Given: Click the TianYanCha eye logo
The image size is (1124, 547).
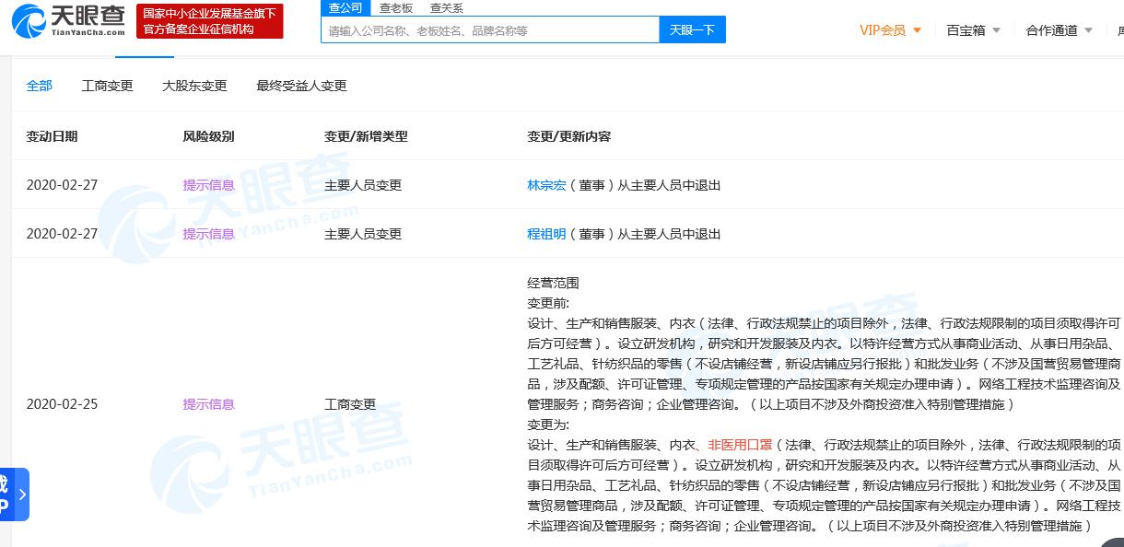Looking at the screenshot, I should coord(67,20).
